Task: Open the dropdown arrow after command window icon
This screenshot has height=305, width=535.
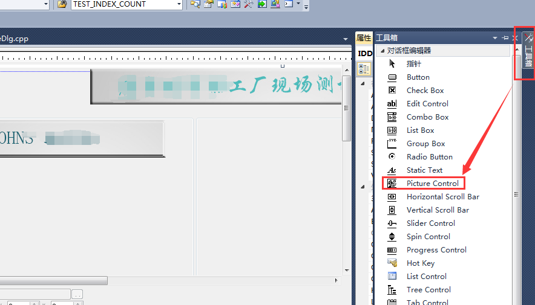Action: pos(298,4)
